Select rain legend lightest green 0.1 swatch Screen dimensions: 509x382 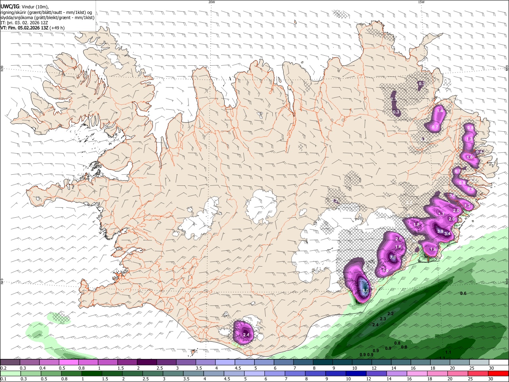[x=10, y=374]
